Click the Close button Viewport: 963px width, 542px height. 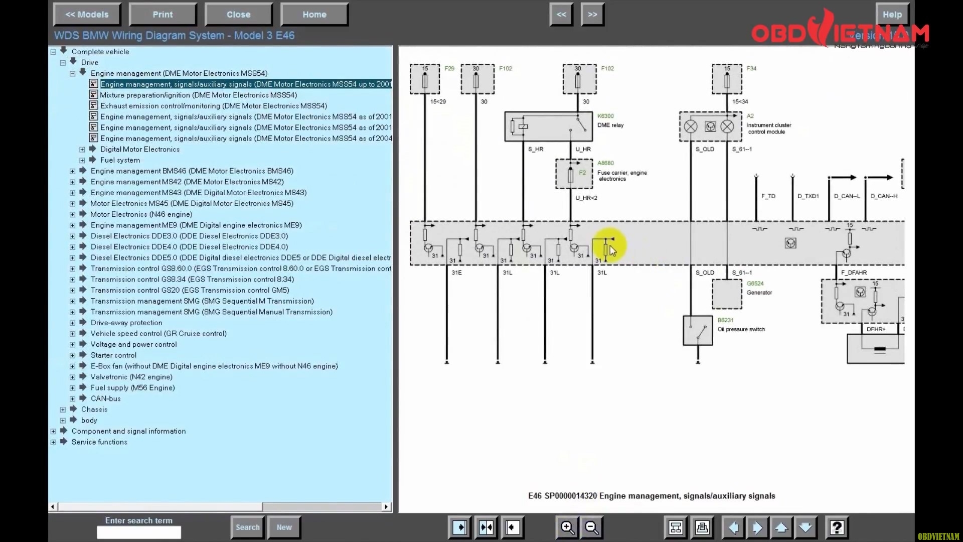238,15
